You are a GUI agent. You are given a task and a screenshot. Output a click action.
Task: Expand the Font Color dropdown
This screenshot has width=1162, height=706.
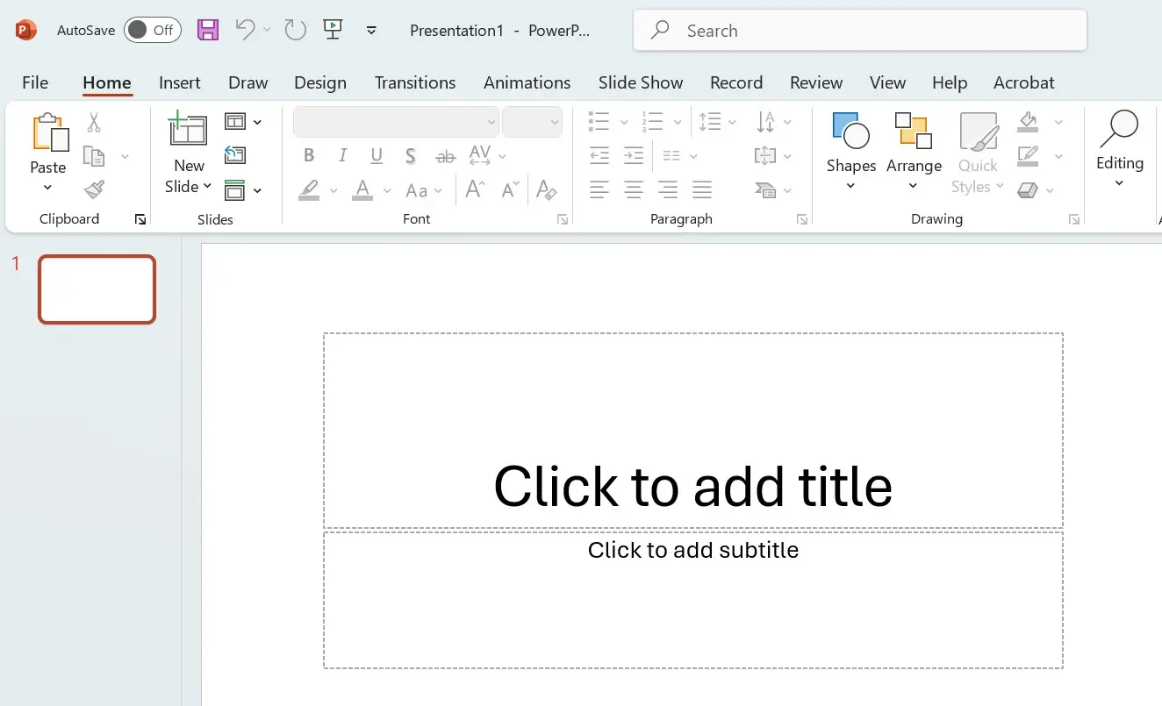click(x=386, y=189)
